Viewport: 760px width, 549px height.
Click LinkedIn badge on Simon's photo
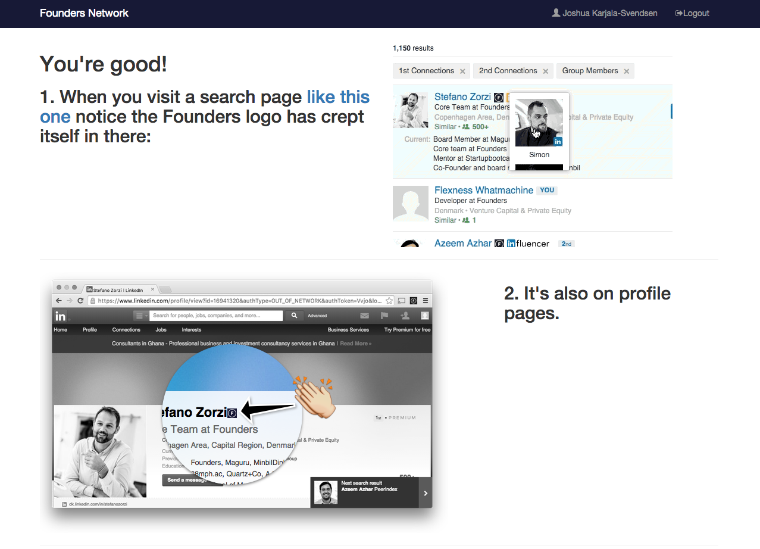pyautogui.click(x=558, y=141)
